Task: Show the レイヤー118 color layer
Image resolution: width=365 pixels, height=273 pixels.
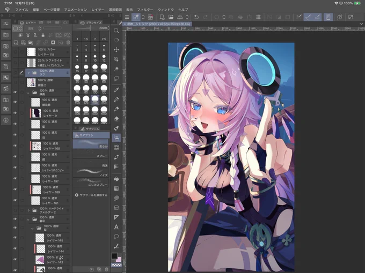Action: pos(16,52)
